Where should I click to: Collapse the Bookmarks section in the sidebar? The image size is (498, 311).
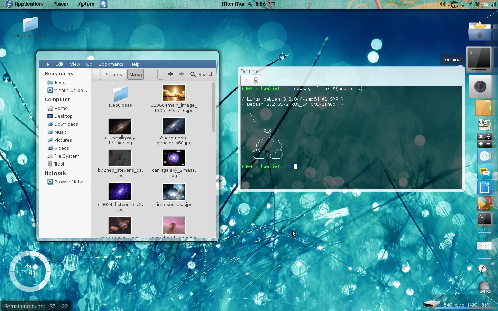pyautogui.click(x=58, y=73)
